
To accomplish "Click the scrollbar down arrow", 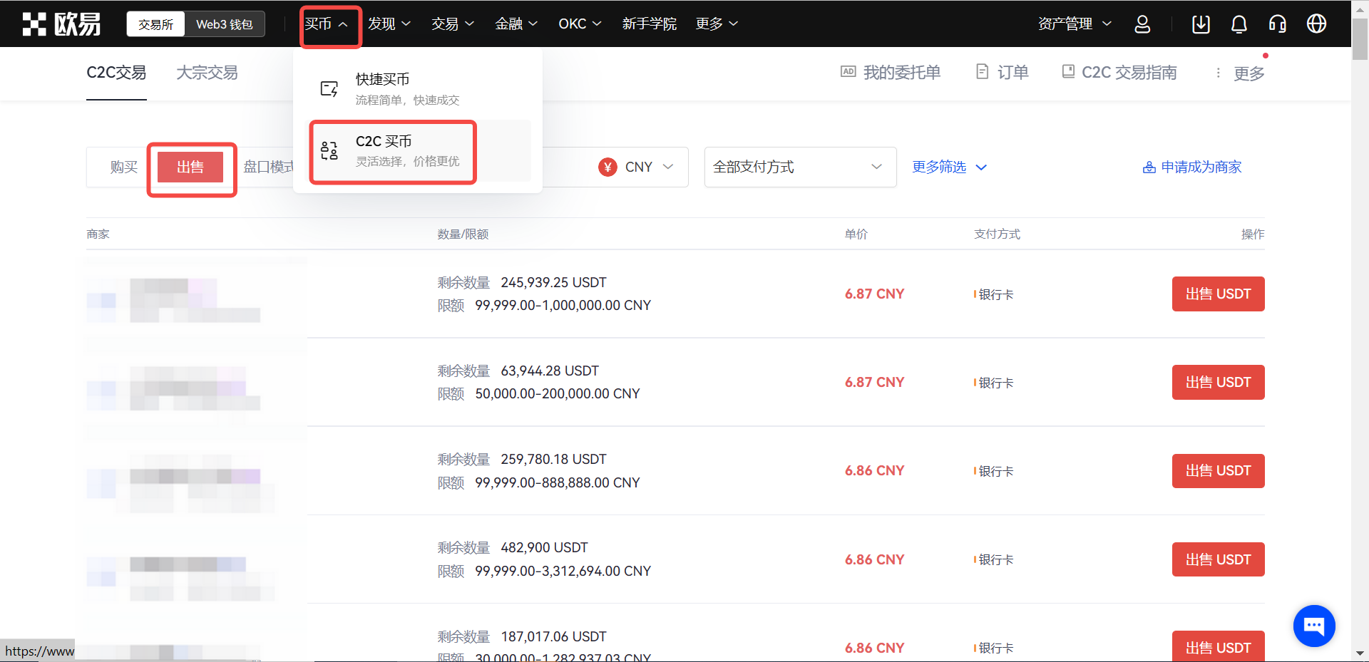I will click(x=1360, y=654).
